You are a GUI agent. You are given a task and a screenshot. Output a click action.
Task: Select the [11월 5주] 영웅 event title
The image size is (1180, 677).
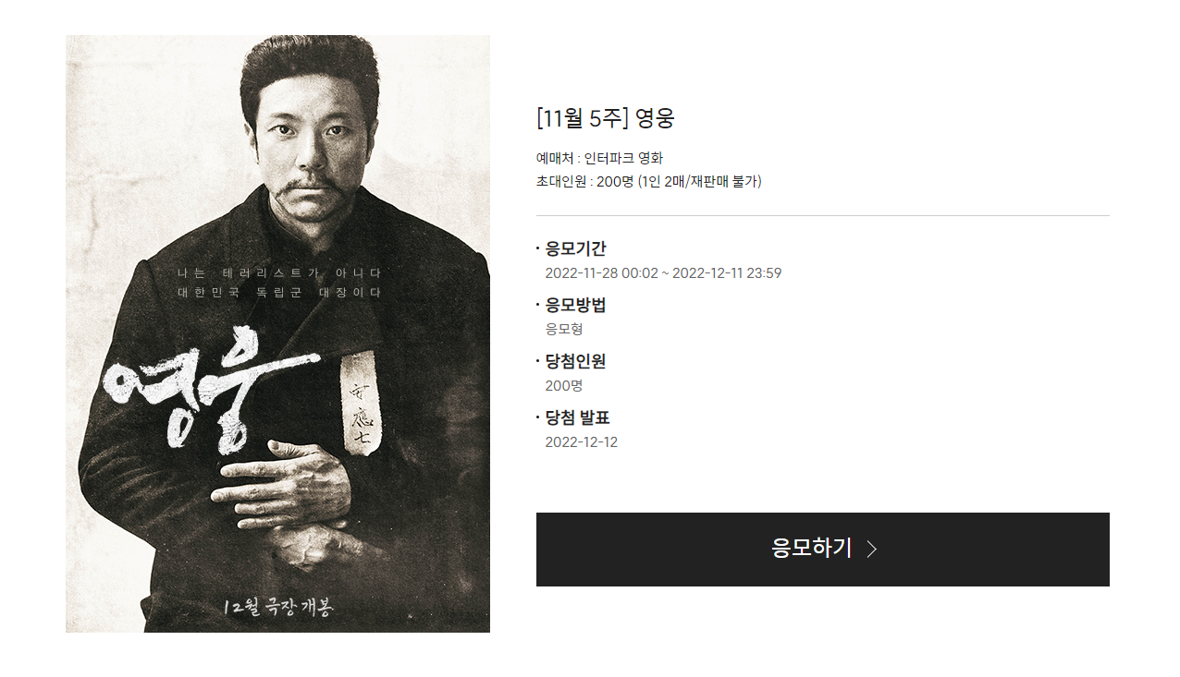[x=606, y=118]
